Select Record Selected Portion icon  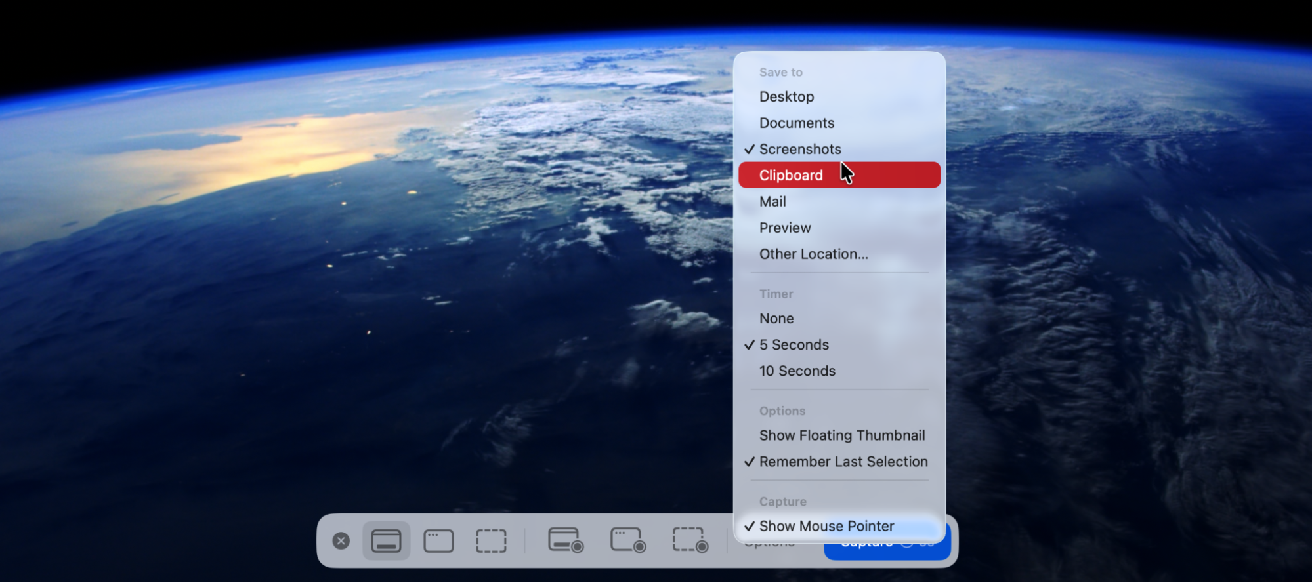[x=690, y=540]
